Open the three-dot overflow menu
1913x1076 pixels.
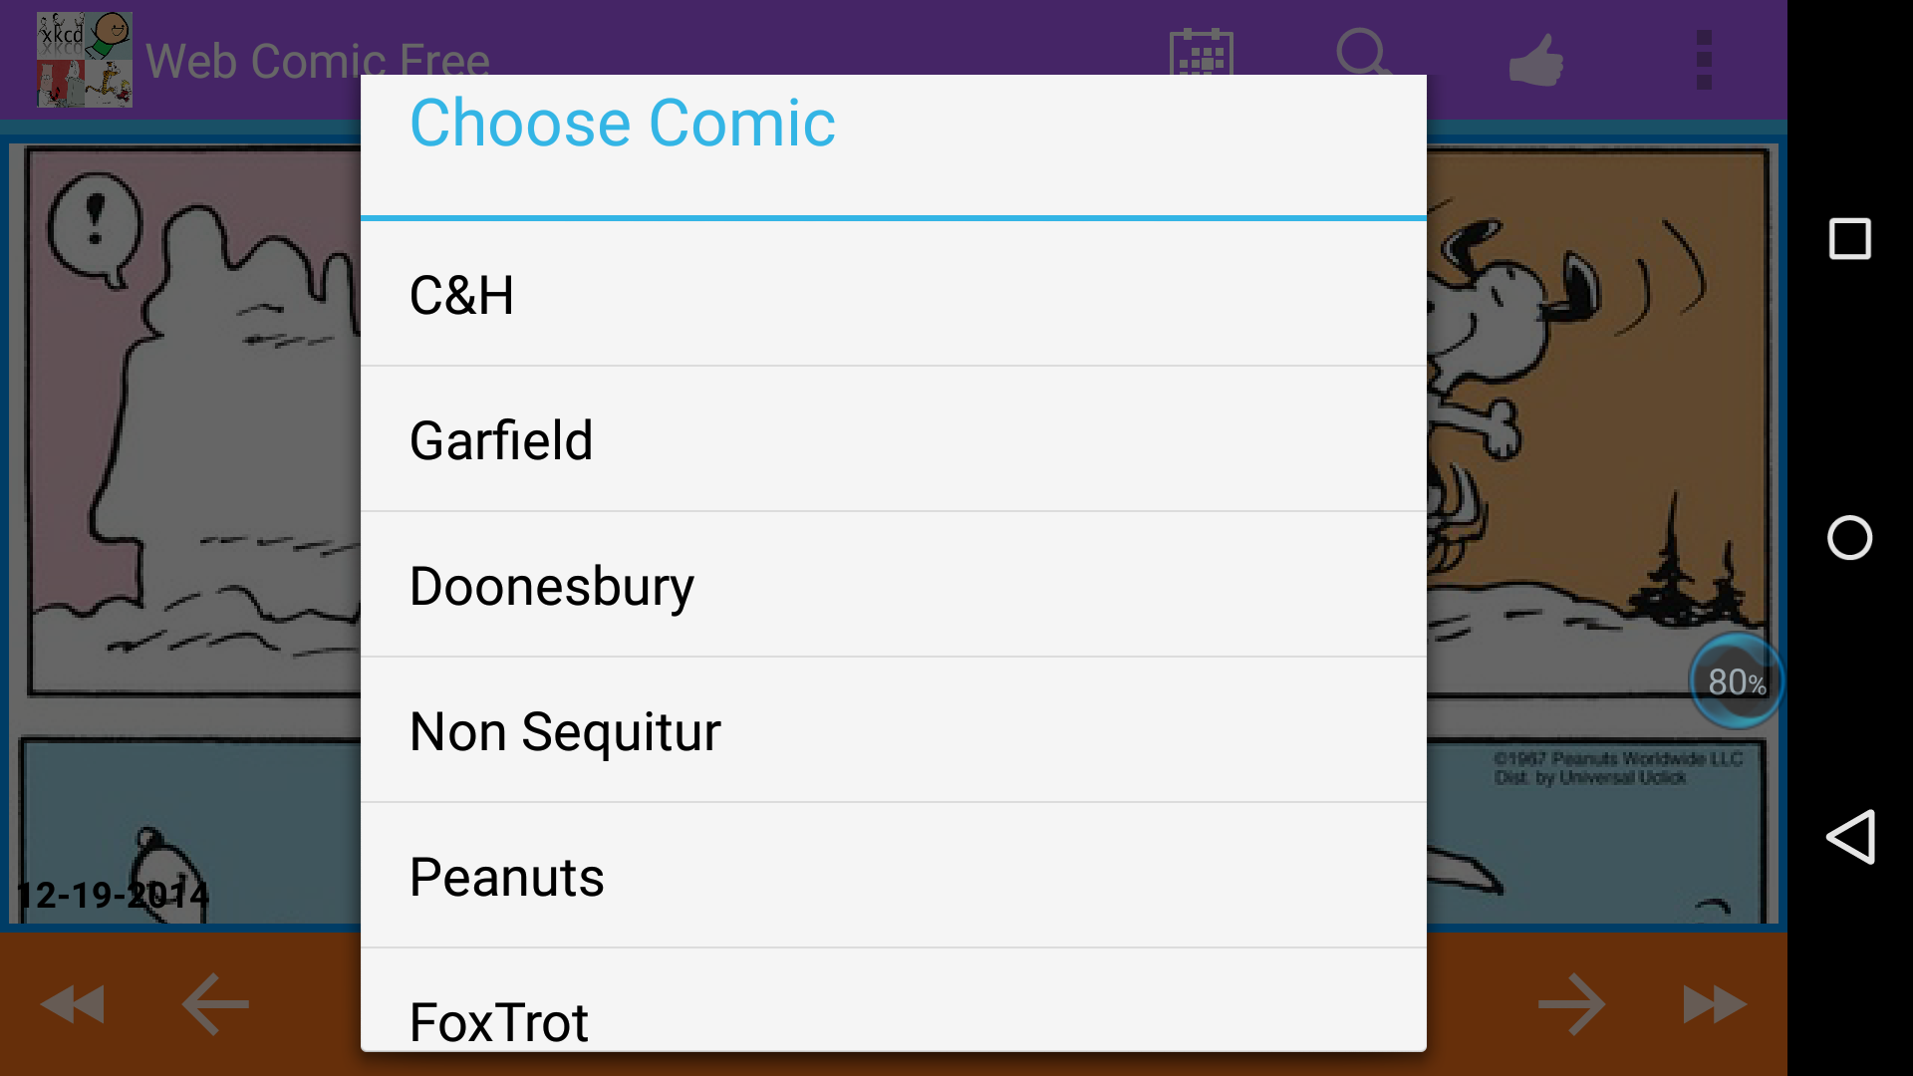pyautogui.click(x=1704, y=60)
